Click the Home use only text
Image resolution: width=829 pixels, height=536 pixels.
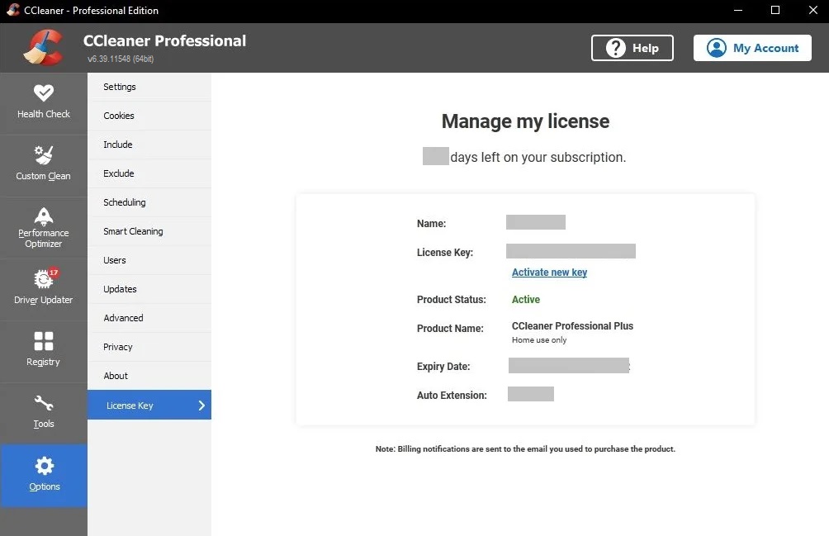539,340
